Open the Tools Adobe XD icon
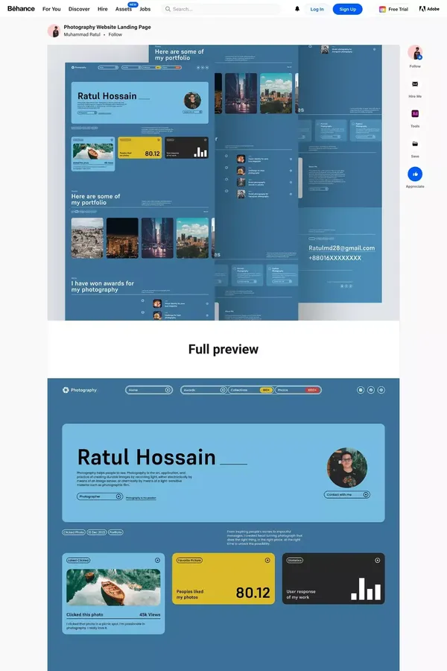Screen dimensions: 447x671 click(x=415, y=113)
